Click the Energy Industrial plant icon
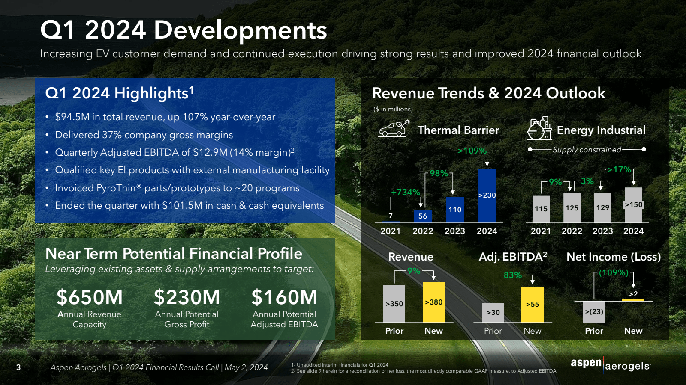Screen dimensions: 686x385 coord(539,128)
